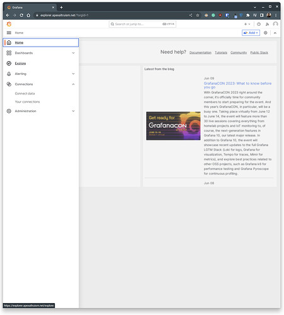Viewport: 284px width, 315px height.
Task: Open Explore from the sidebar
Action: [20, 64]
